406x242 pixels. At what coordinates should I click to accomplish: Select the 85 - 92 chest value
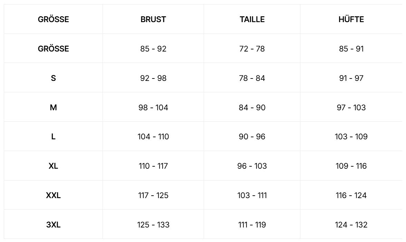point(153,49)
